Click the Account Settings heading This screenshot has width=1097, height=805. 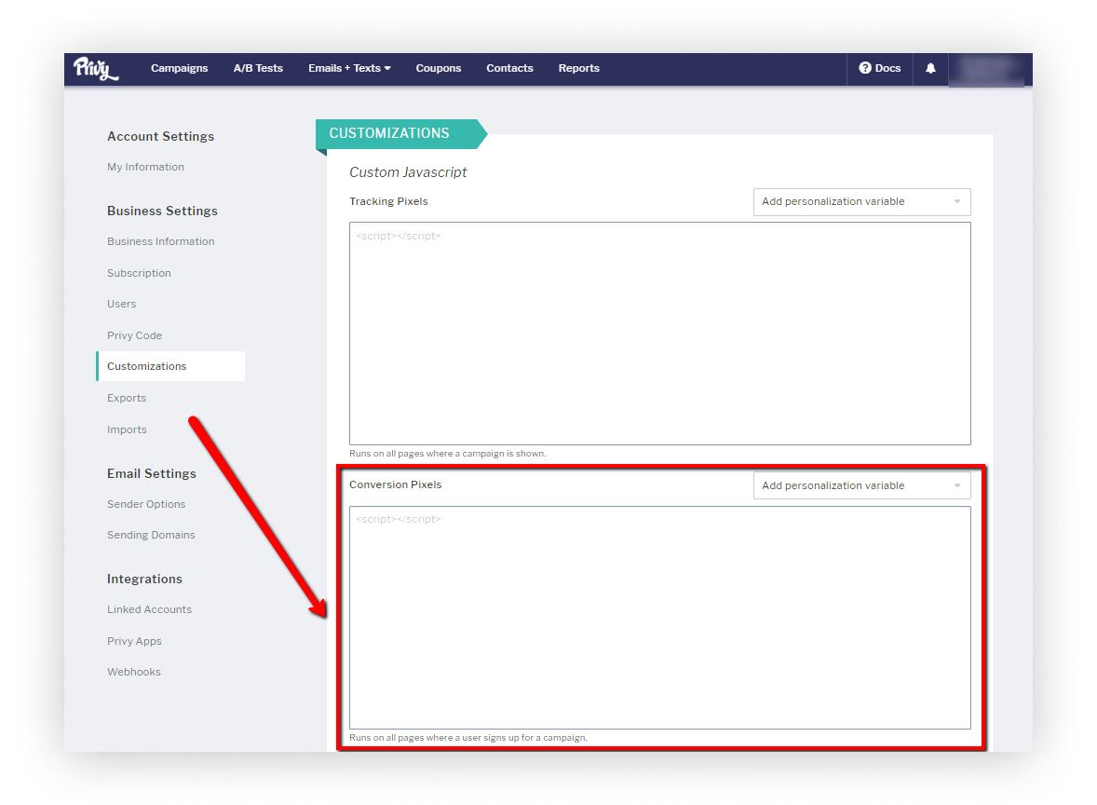[x=160, y=137]
